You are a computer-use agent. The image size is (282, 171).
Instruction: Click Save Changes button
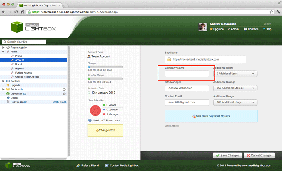tap(227, 155)
